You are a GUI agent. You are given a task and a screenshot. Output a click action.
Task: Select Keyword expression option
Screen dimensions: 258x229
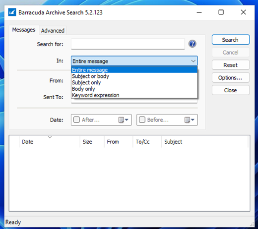tap(134, 95)
